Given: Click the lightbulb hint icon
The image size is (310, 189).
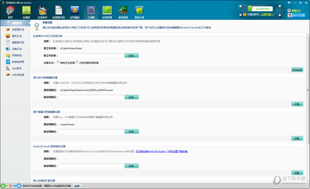Looking at the screenshot, I should [37, 26].
